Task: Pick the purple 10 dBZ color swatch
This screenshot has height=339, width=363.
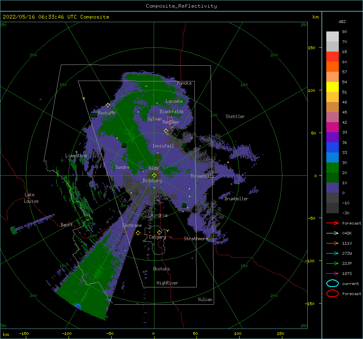Action: click(x=332, y=187)
